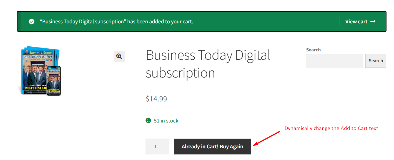Open the View cart link
Image resolution: width=394 pixels, height=160 pixels.
click(357, 21)
